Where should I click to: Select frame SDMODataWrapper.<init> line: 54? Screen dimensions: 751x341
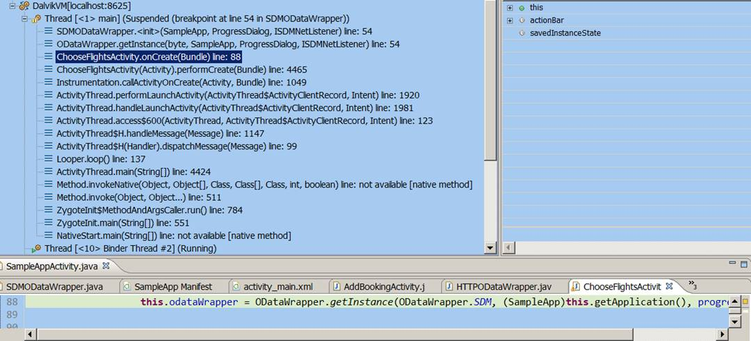click(215, 31)
